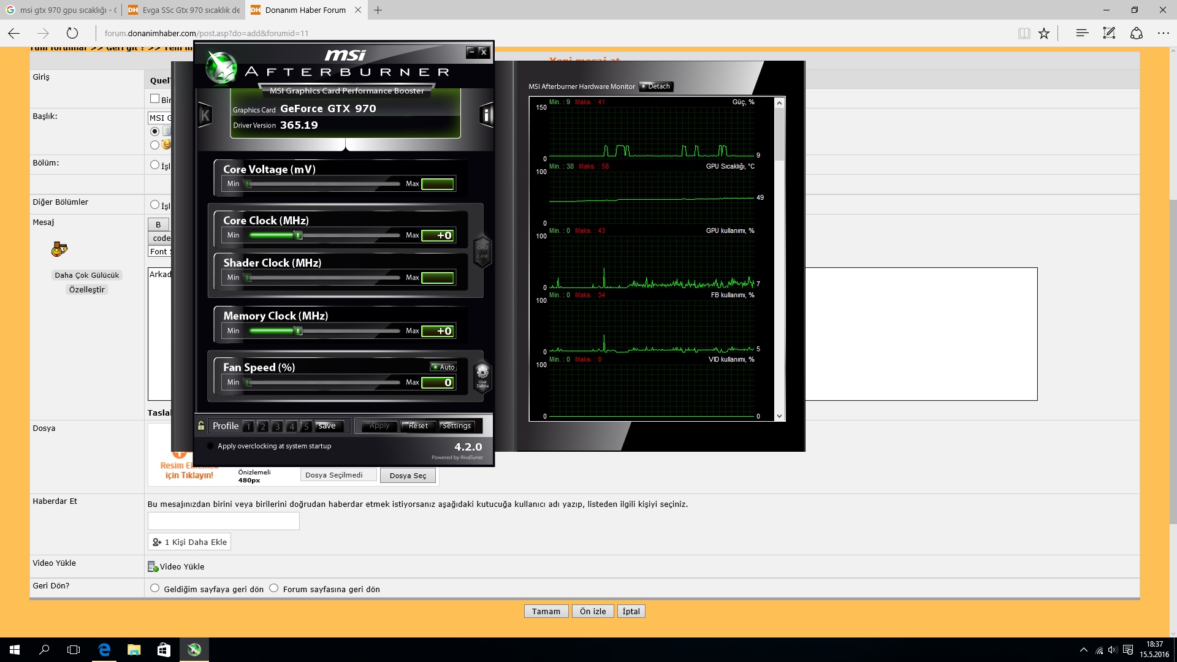The height and width of the screenshot is (662, 1177).
Task: Click the Tamam submit button
Action: tap(546, 611)
